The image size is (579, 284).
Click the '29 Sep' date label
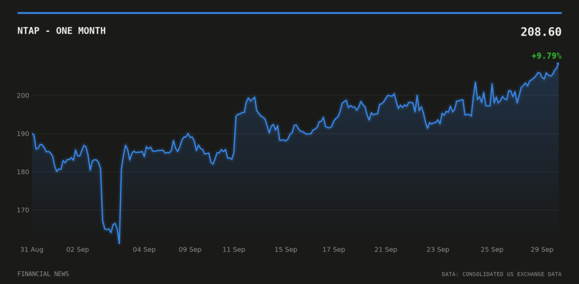coord(542,250)
